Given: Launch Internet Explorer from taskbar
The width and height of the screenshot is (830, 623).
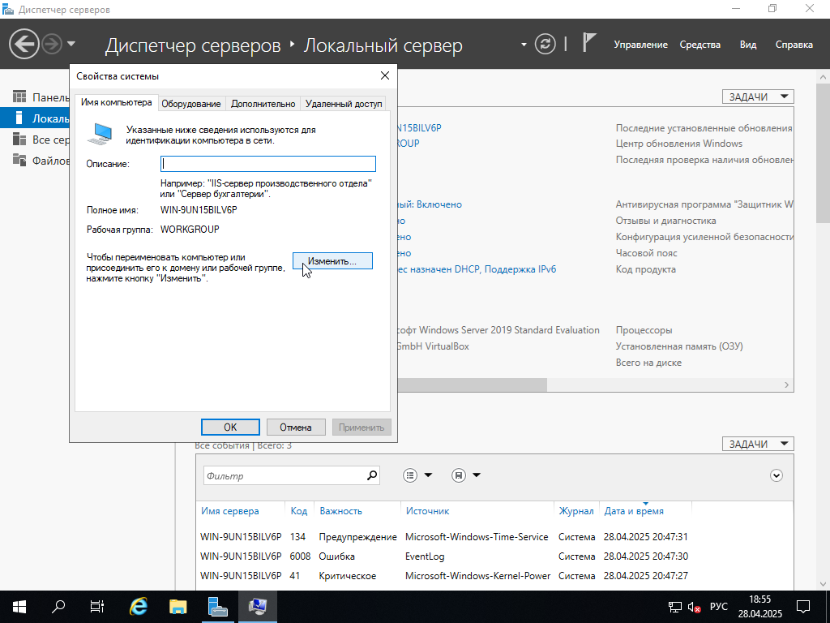Looking at the screenshot, I should pos(138,607).
